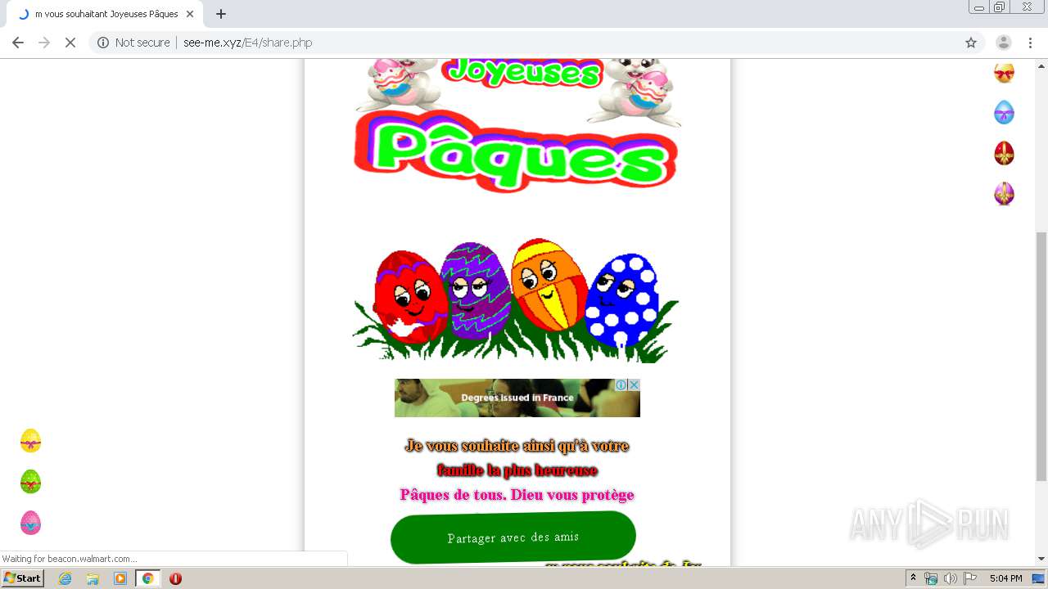1048x589 pixels.
Task: Open the network icon in the system tray
Action: pos(931,578)
